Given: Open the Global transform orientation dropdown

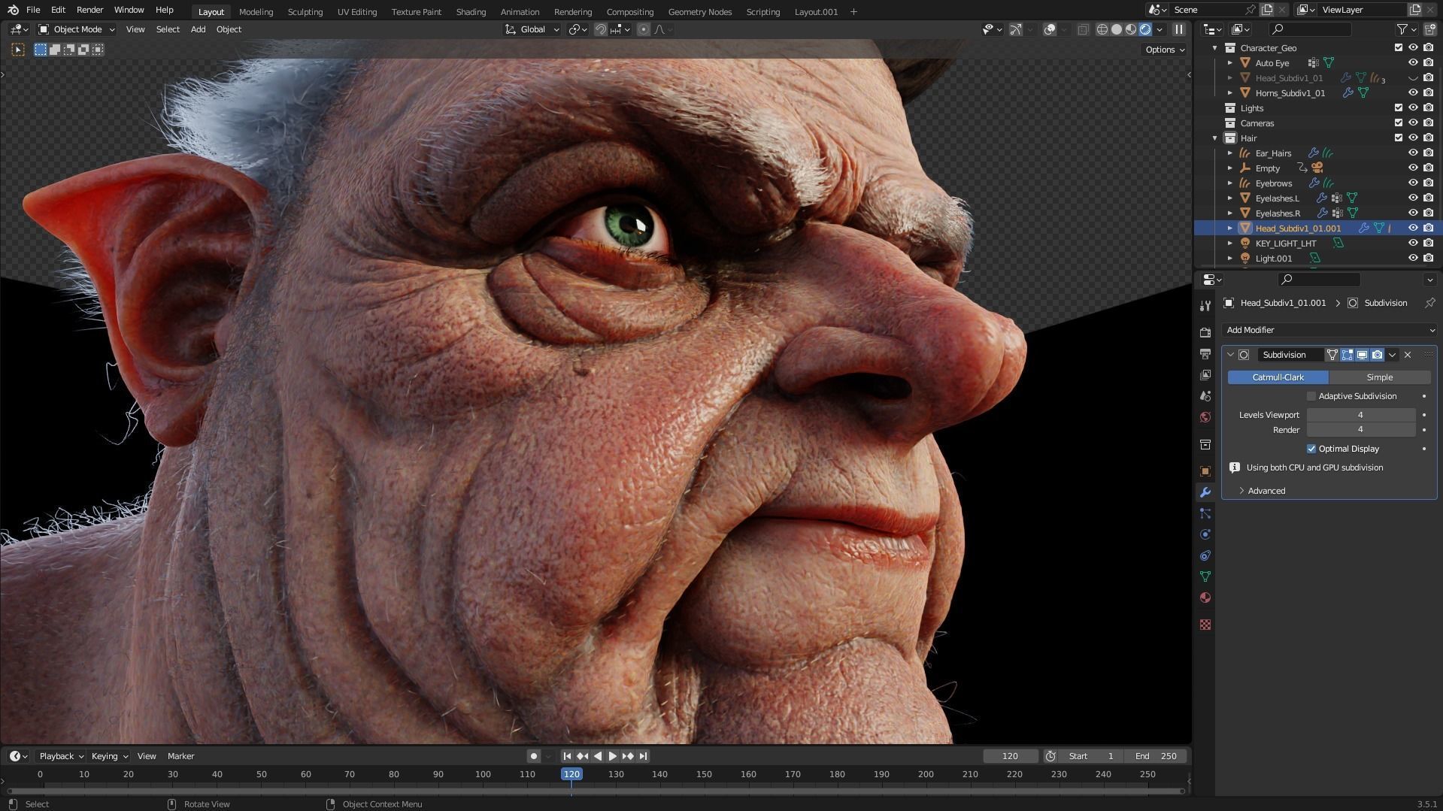Looking at the screenshot, I should [x=532, y=29].
